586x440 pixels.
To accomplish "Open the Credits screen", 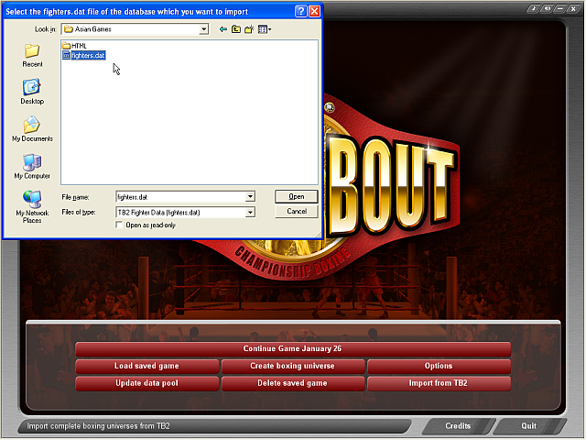I will coord(458,426).
